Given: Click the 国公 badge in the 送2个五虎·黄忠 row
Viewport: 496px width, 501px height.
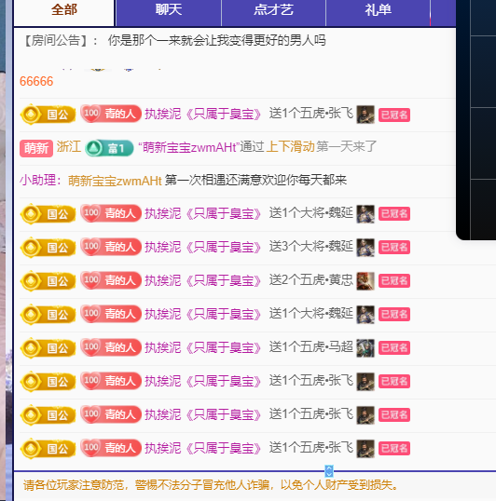Looking at the screenshot, I should click(48, 281).
